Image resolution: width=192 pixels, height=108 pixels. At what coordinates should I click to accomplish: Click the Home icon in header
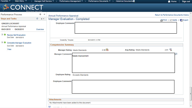tap(169, 1)
